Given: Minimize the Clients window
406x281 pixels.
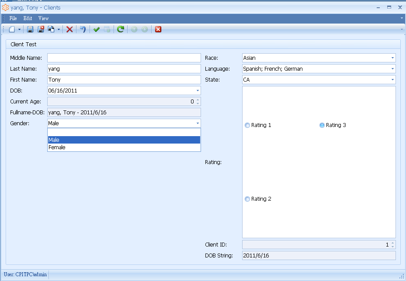Looking at the screenshot, I should pyautogui.click(x=378, y=8).
